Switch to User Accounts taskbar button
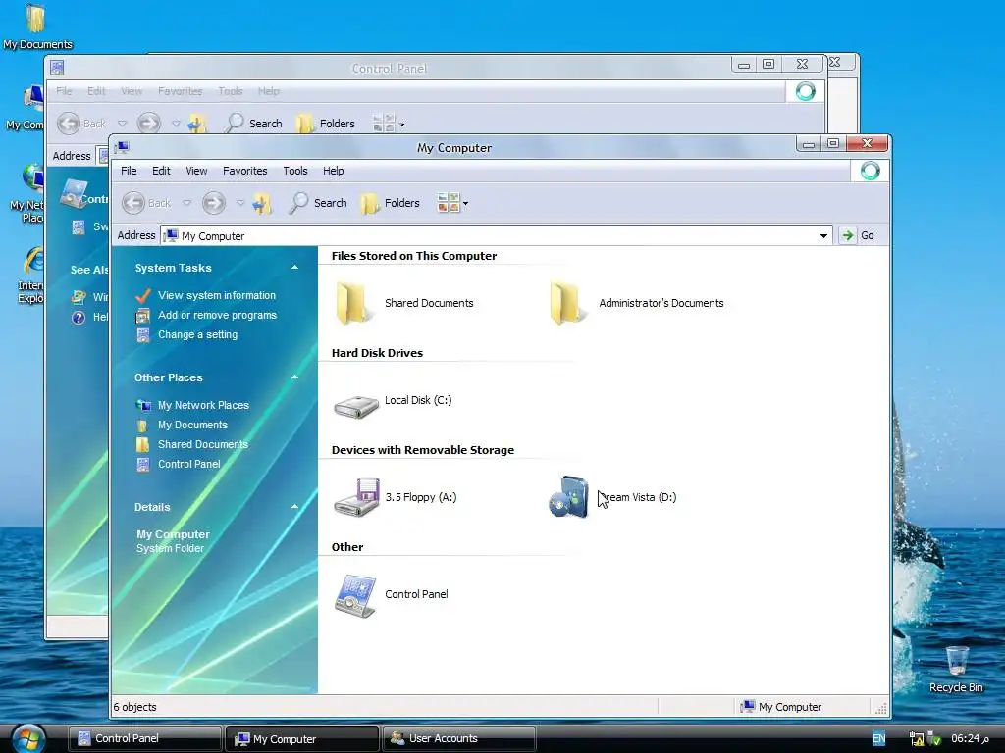This screenshot has height=753, width=1005. [458, 739]
